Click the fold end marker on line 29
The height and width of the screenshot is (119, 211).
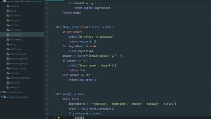click(x=55, y=80)
